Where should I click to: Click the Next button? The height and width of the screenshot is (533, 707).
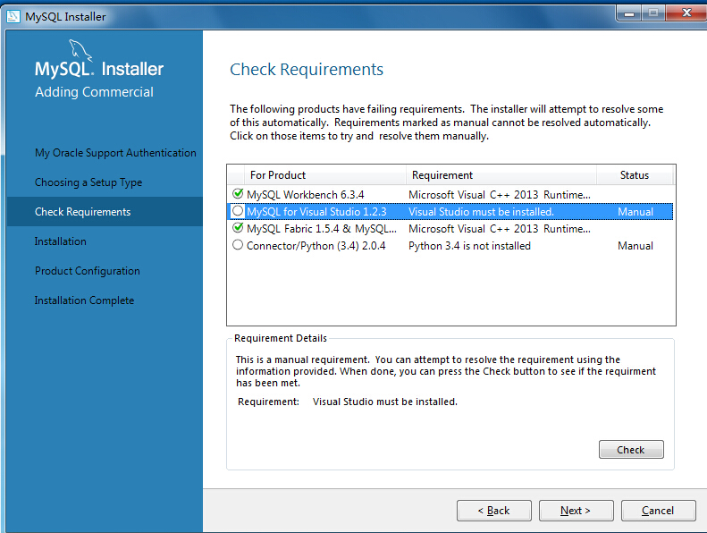576,511
